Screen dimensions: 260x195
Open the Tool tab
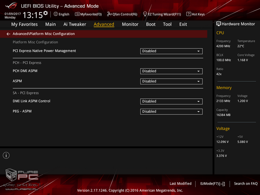(167, 24)
